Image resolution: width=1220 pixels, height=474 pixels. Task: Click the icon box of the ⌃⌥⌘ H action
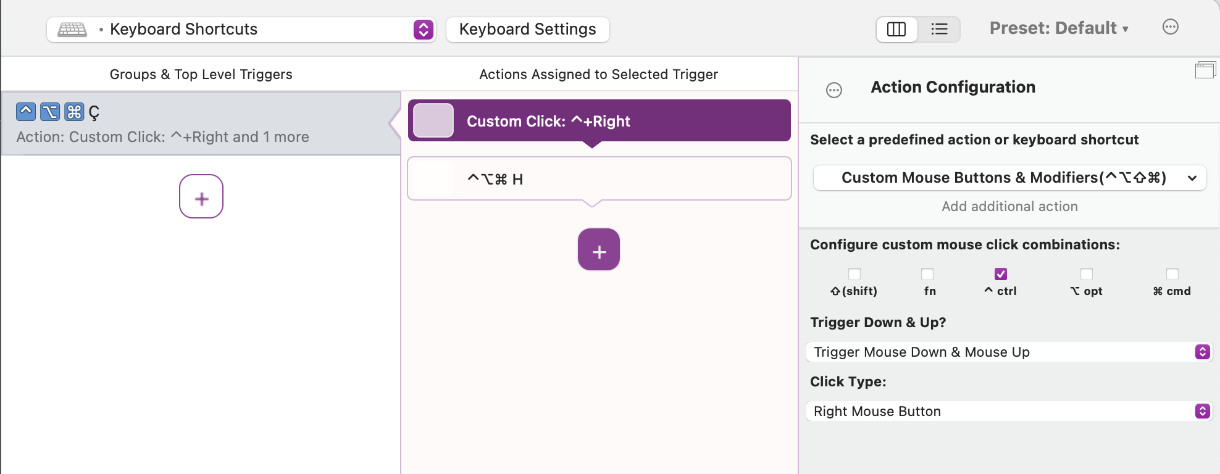433,179
